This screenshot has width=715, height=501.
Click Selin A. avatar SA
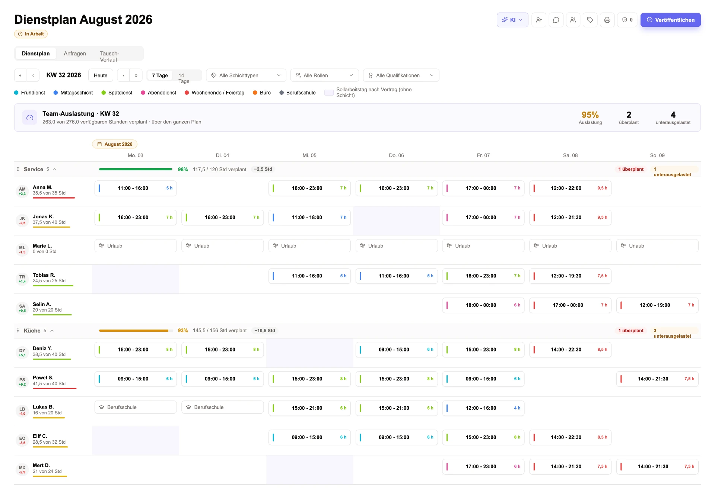[x=22, y=308]
